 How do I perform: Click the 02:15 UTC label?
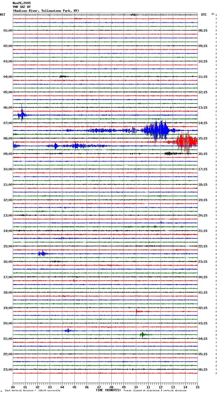point(203,308)
